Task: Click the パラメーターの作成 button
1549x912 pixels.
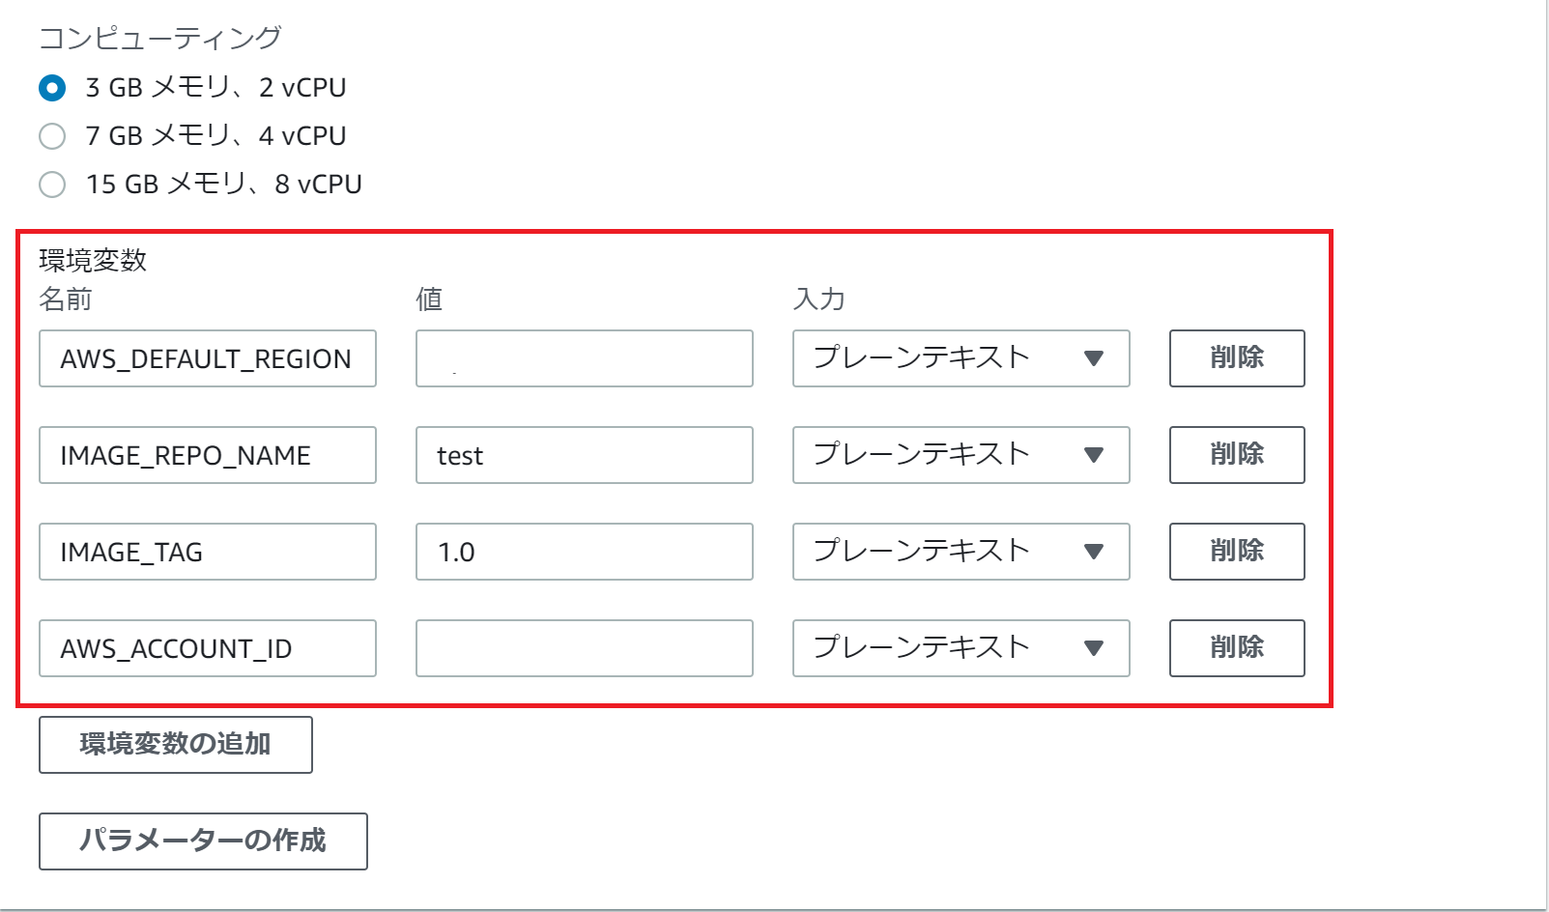Action: click(x=202, y=841)
